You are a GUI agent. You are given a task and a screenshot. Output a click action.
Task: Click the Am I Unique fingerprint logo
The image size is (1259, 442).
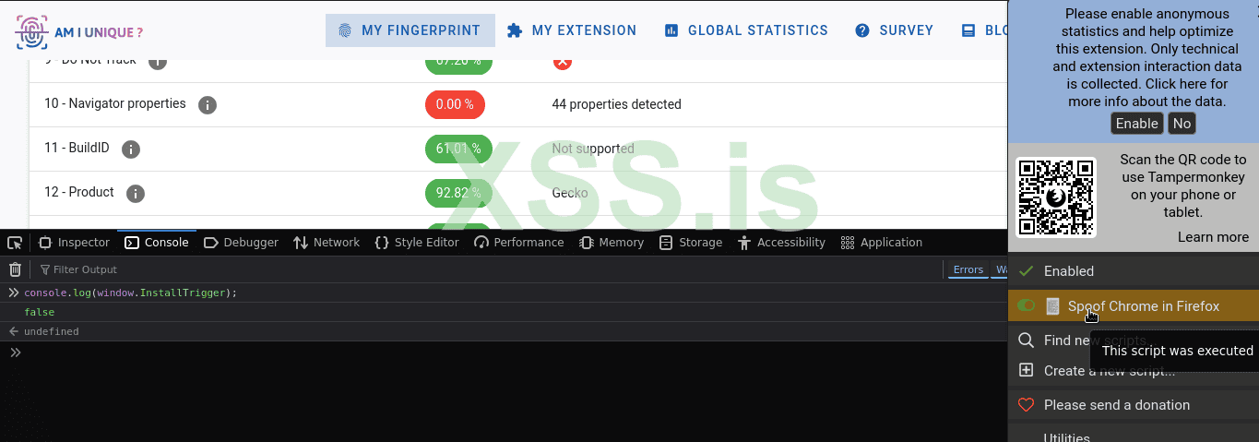32,31
